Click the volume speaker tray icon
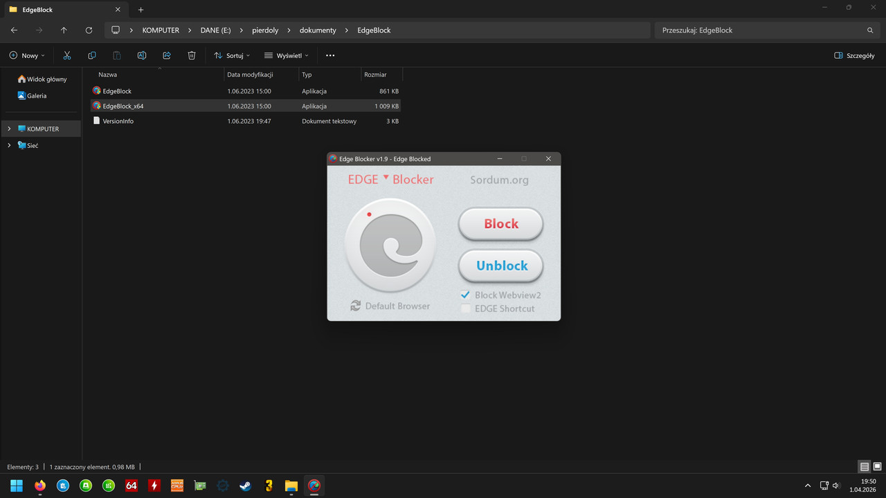This screenshot has height=498, width=886. tap(836, 486)
